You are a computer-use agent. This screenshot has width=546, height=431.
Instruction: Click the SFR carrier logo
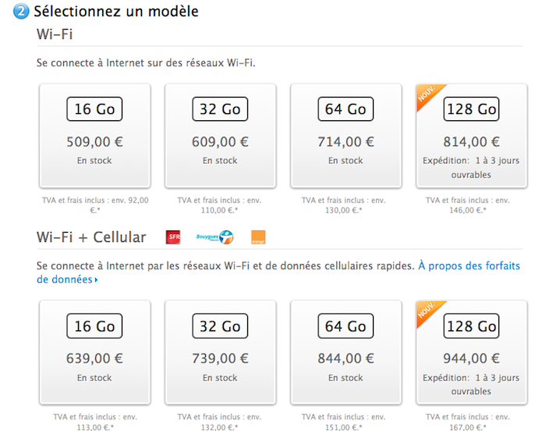(x=172, y=237)
